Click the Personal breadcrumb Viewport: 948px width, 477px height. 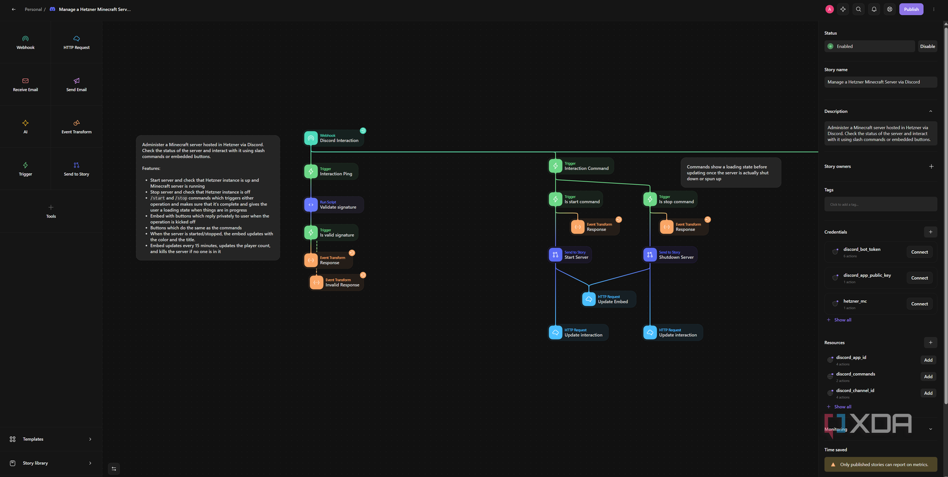click(33, 9)
